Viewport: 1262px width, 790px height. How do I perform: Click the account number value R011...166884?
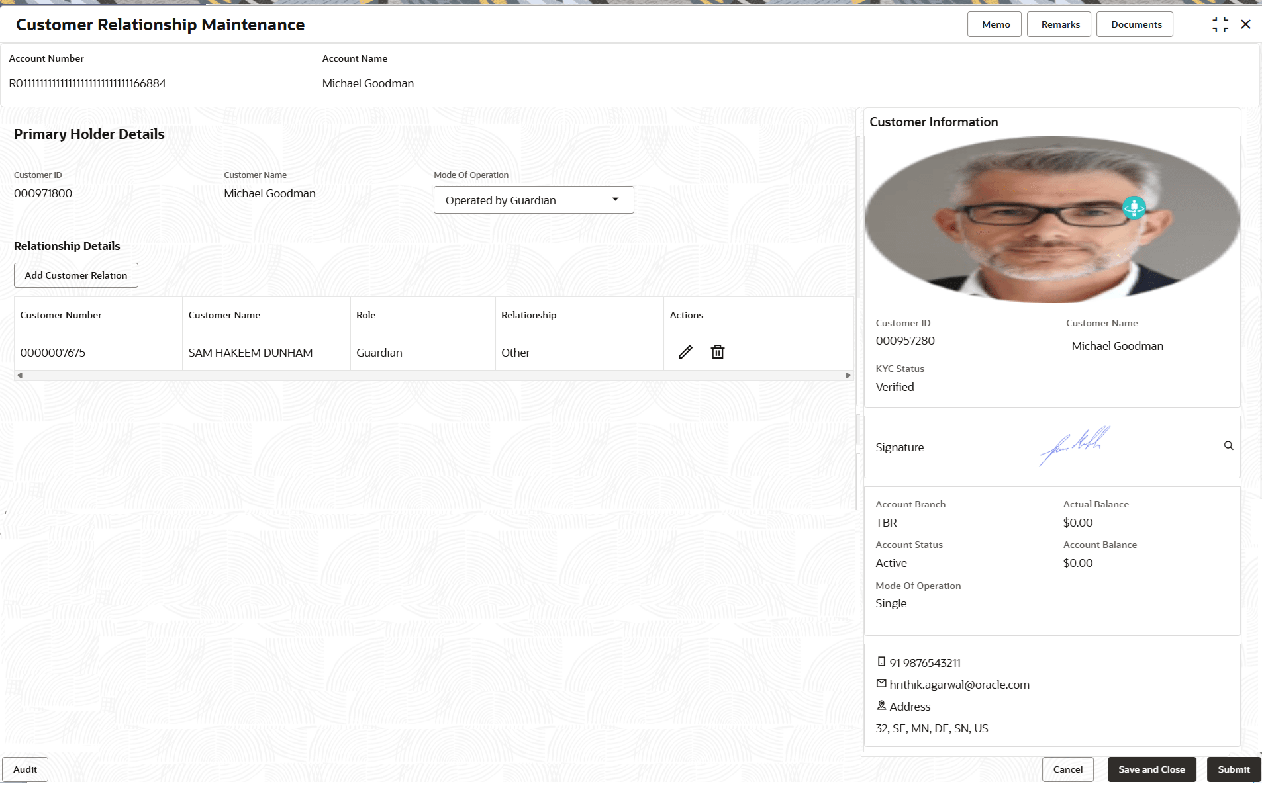click(87, 83)
